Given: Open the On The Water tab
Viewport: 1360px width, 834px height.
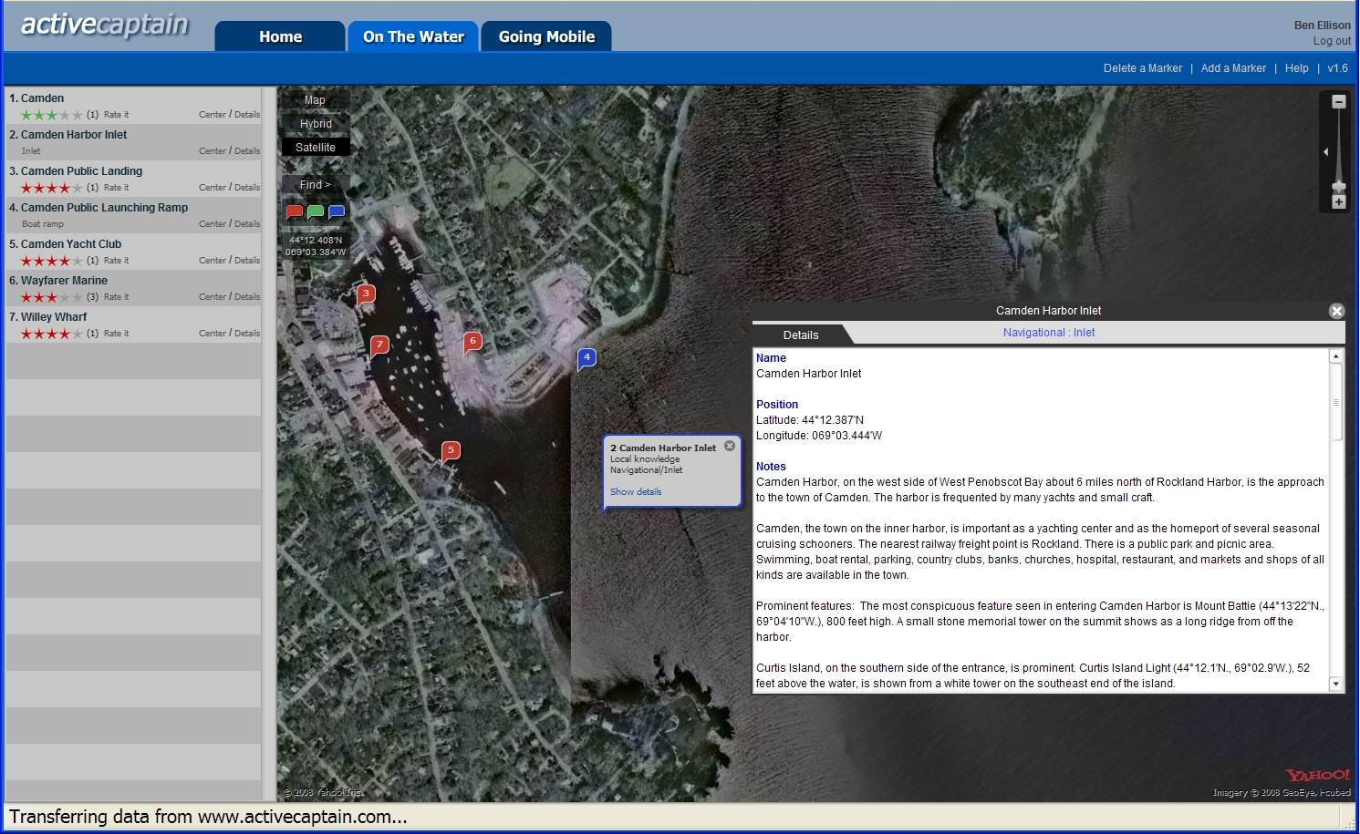Looking at the screenshot, I should 413,36.
